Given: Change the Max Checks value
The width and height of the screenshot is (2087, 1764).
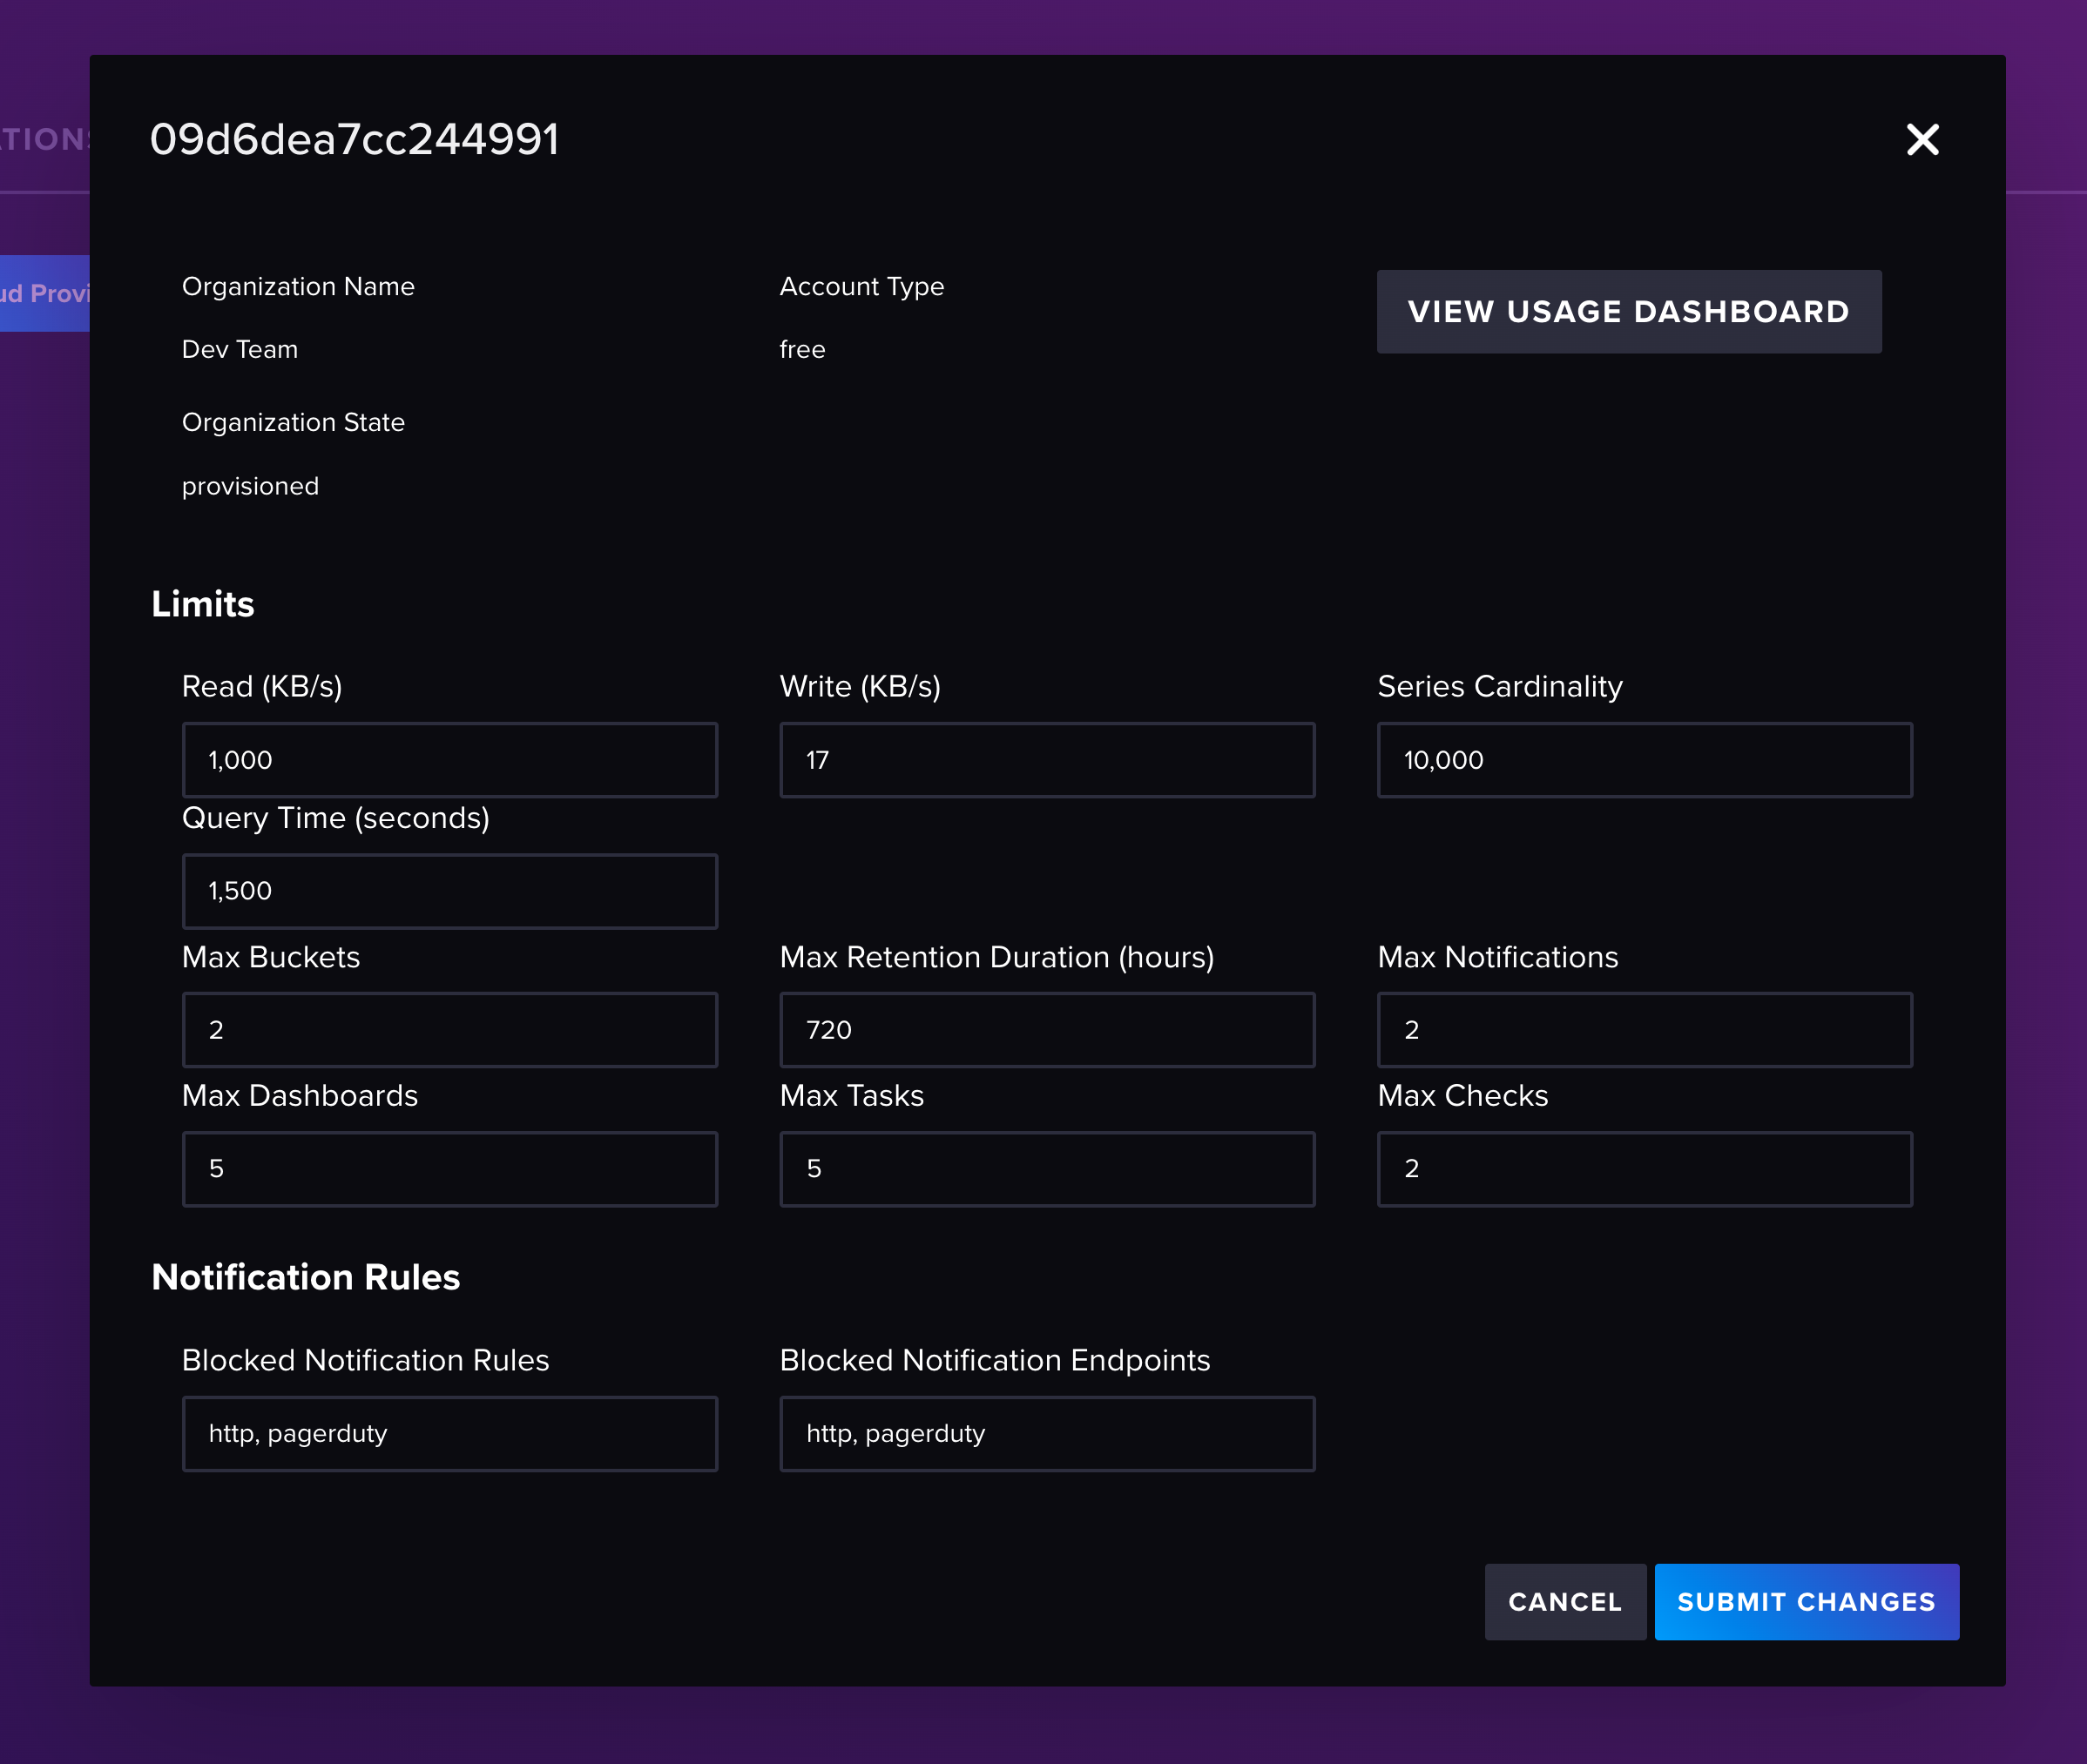Looking at the screenshot, I should click(x=1644, y=1168).
